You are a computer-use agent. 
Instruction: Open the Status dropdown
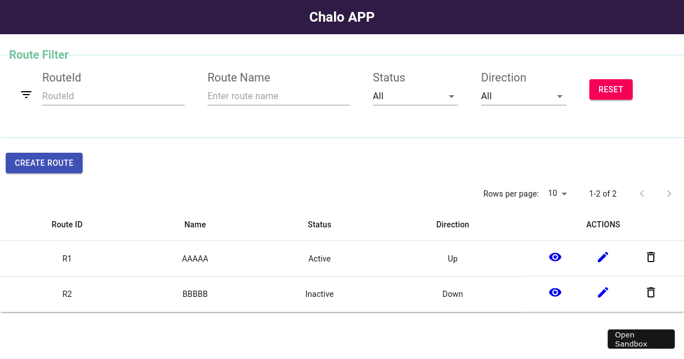tap(415, 96)
